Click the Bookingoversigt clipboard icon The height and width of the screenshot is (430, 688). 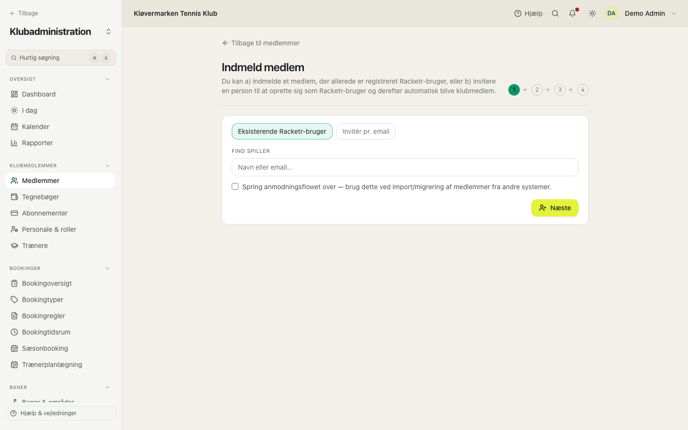click(x=14, y=283)
